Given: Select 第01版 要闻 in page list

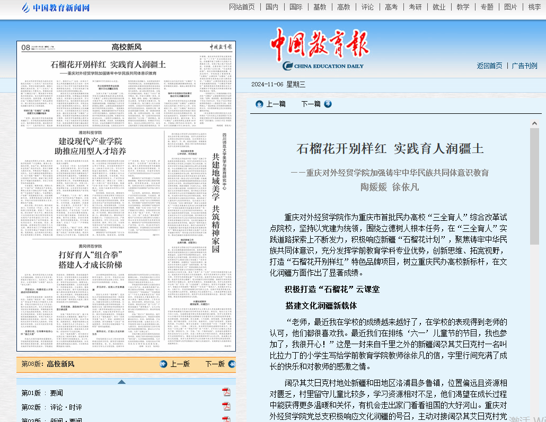Looking at the screenshot, I should pyautogui.click(x=42, y=393).
